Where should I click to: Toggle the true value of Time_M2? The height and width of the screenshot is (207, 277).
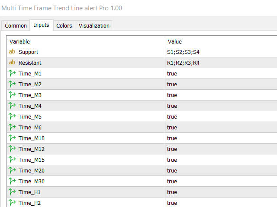[x=172, y=84]
